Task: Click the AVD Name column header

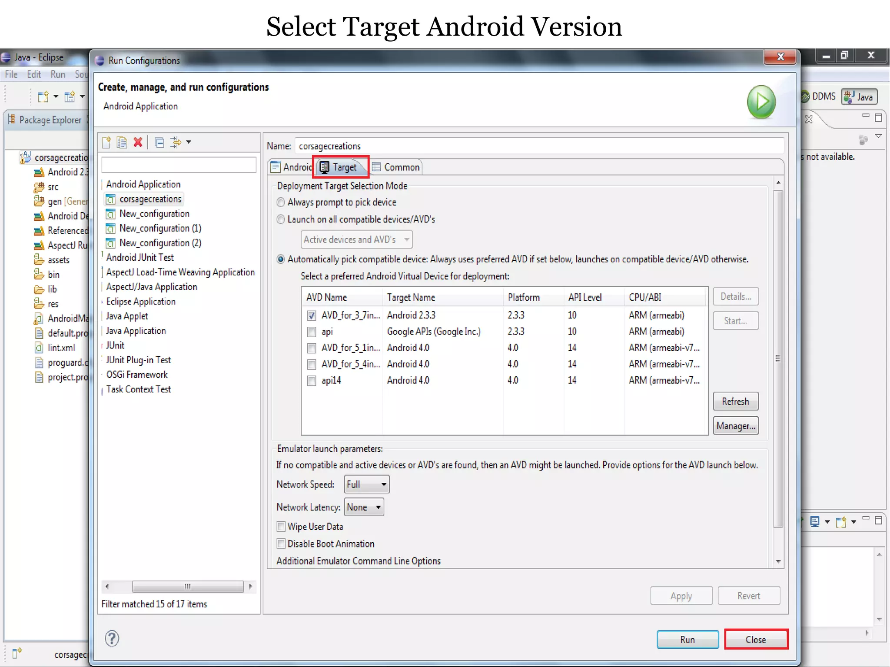Action: coord(342,297)
